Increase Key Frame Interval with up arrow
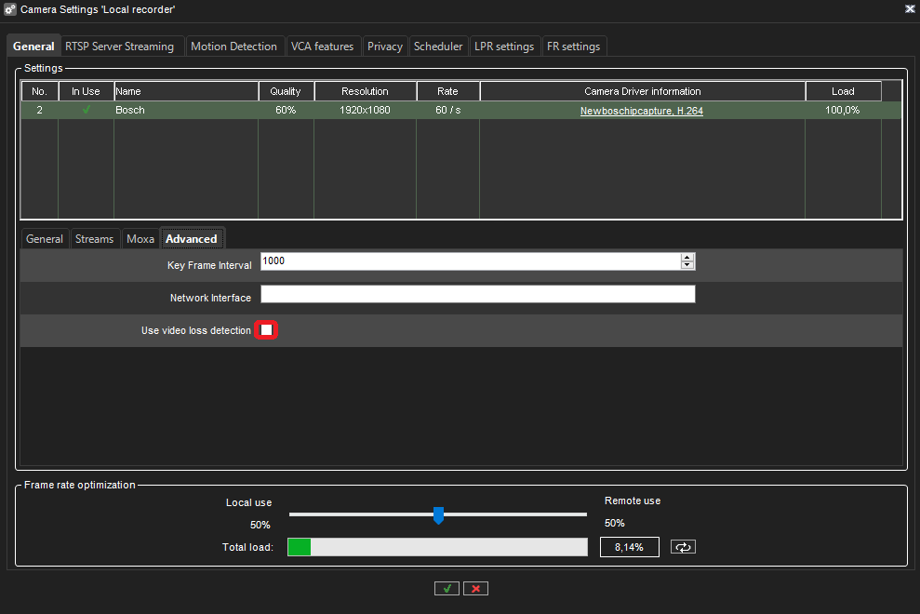This screenshot has width=920, height=614. click(x=687, y=258)
